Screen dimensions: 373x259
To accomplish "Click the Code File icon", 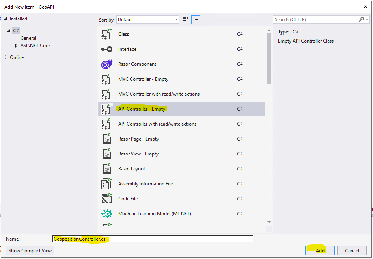I will (106, 199).
